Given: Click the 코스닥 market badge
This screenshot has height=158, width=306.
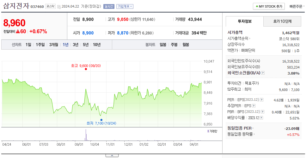Looking at the screenshot, I should pos(50,6).
